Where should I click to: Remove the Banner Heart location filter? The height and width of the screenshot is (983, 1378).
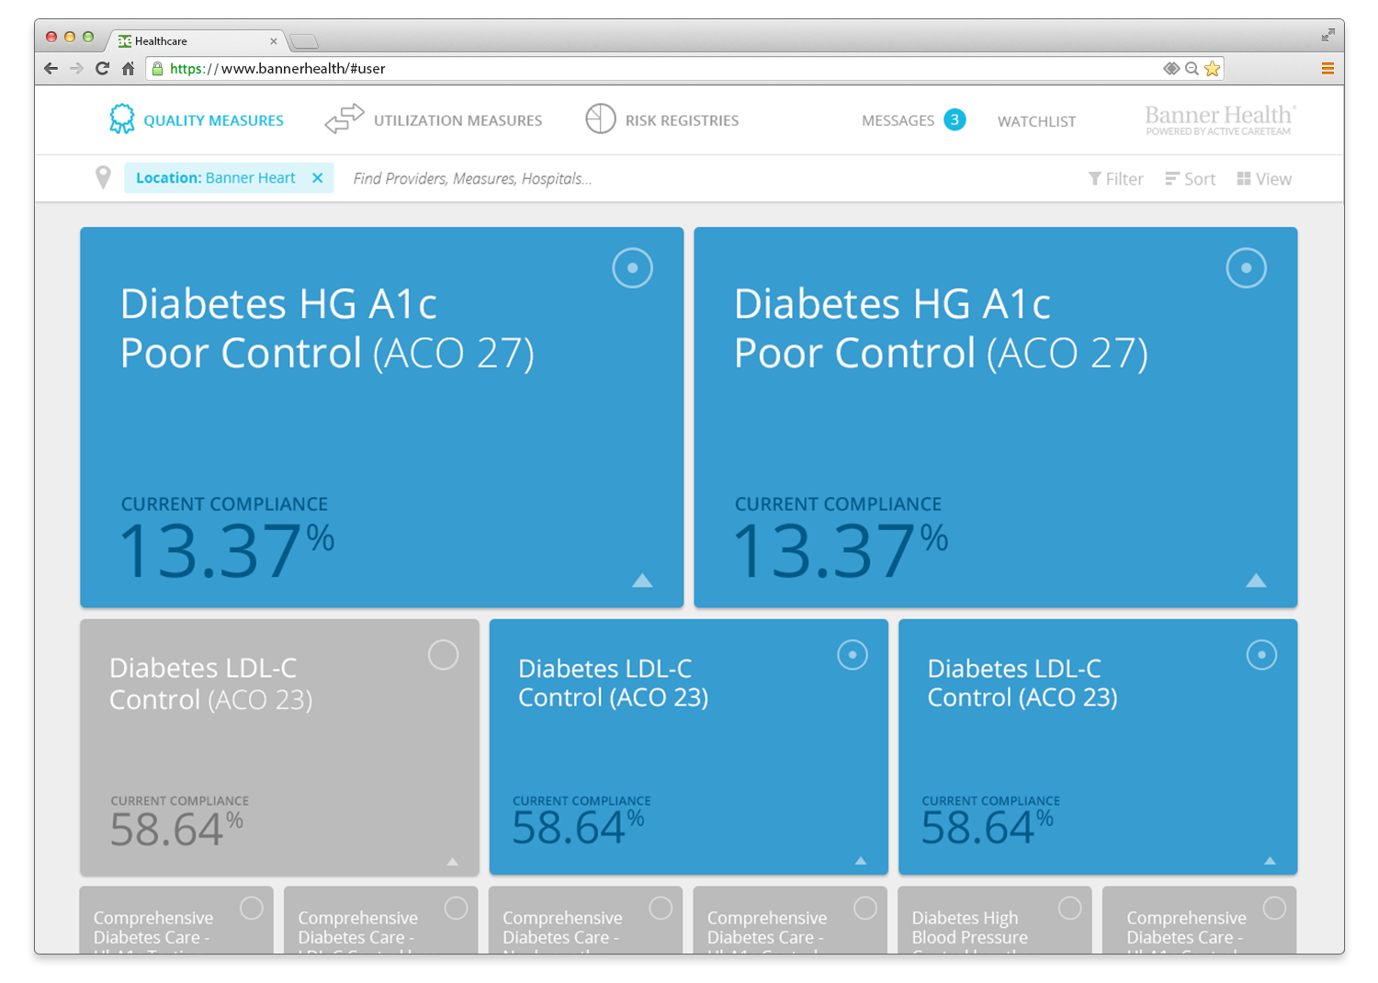tap(317, 178)
